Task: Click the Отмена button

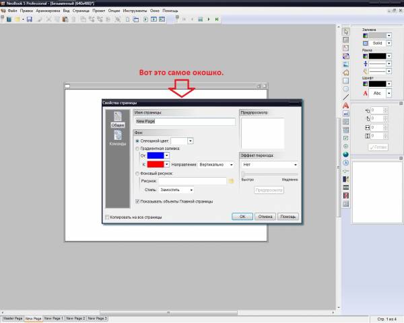Action: (x=265, y=217)
